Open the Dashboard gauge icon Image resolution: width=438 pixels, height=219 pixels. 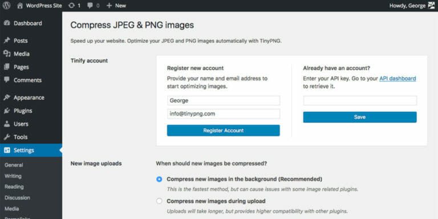tap(7, 23)
